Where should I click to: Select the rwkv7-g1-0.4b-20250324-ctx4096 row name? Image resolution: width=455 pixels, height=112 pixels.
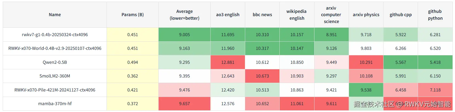(55, 35)
